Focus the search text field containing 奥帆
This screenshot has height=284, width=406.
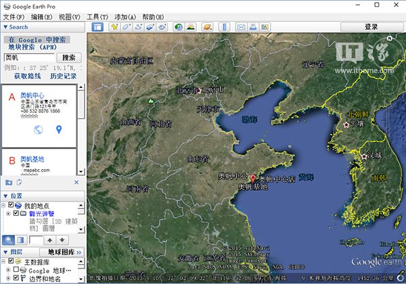point(29,57)
